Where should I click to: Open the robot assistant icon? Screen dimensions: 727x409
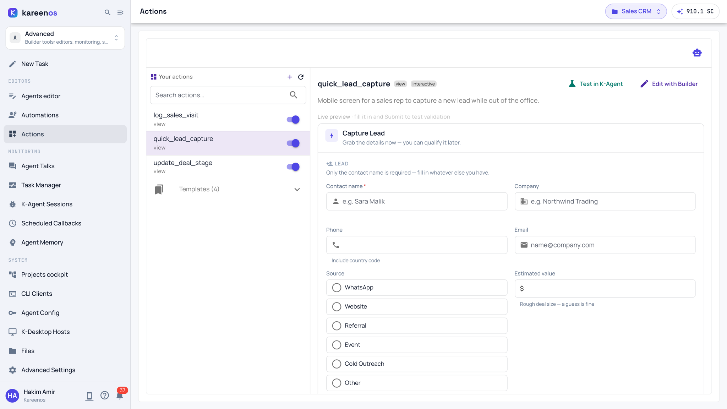(697, 53)
